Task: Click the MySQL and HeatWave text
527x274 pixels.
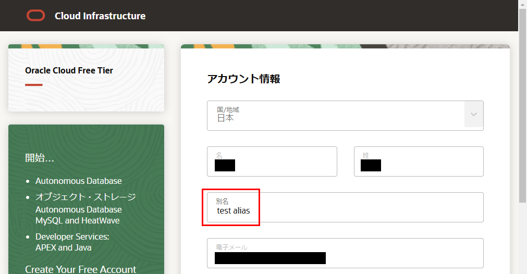Action: [x=78, y=221]
